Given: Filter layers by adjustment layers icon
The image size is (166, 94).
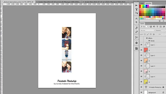Looking at the screenshot, I should coord(154,26).
